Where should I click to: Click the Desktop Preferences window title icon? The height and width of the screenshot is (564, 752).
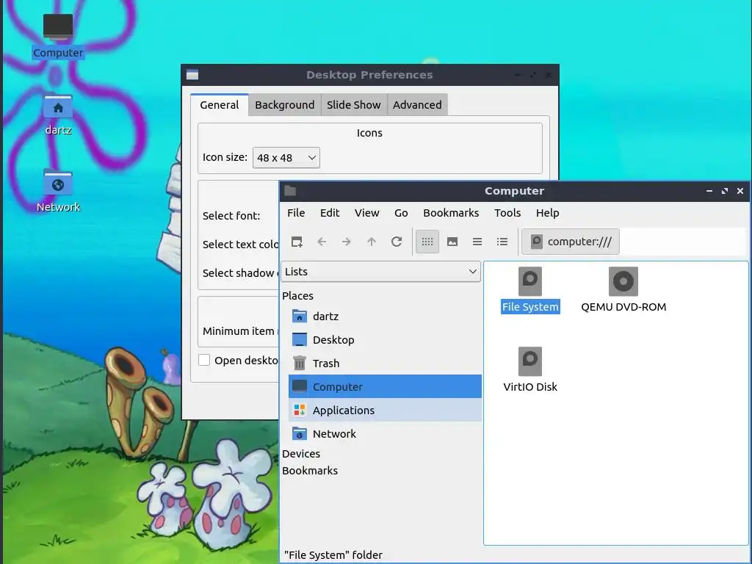pos(192,75)
